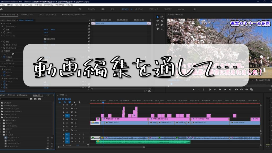Toggle animation stopwatch for Position
The height and width of the screenshot is (153, 272).
(4, 29)
